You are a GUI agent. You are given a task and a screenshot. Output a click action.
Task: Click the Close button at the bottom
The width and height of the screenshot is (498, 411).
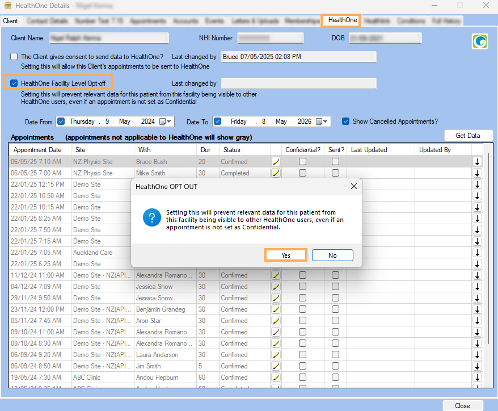click(462, 406)
